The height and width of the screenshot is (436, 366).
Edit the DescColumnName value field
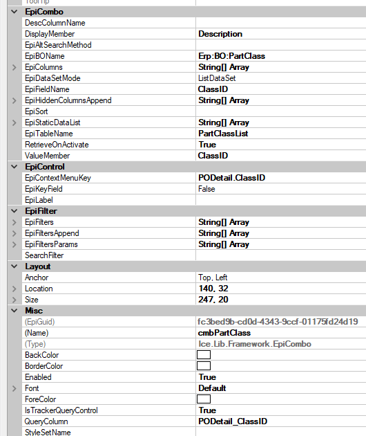pyautogui.click(x=281, y=23)
